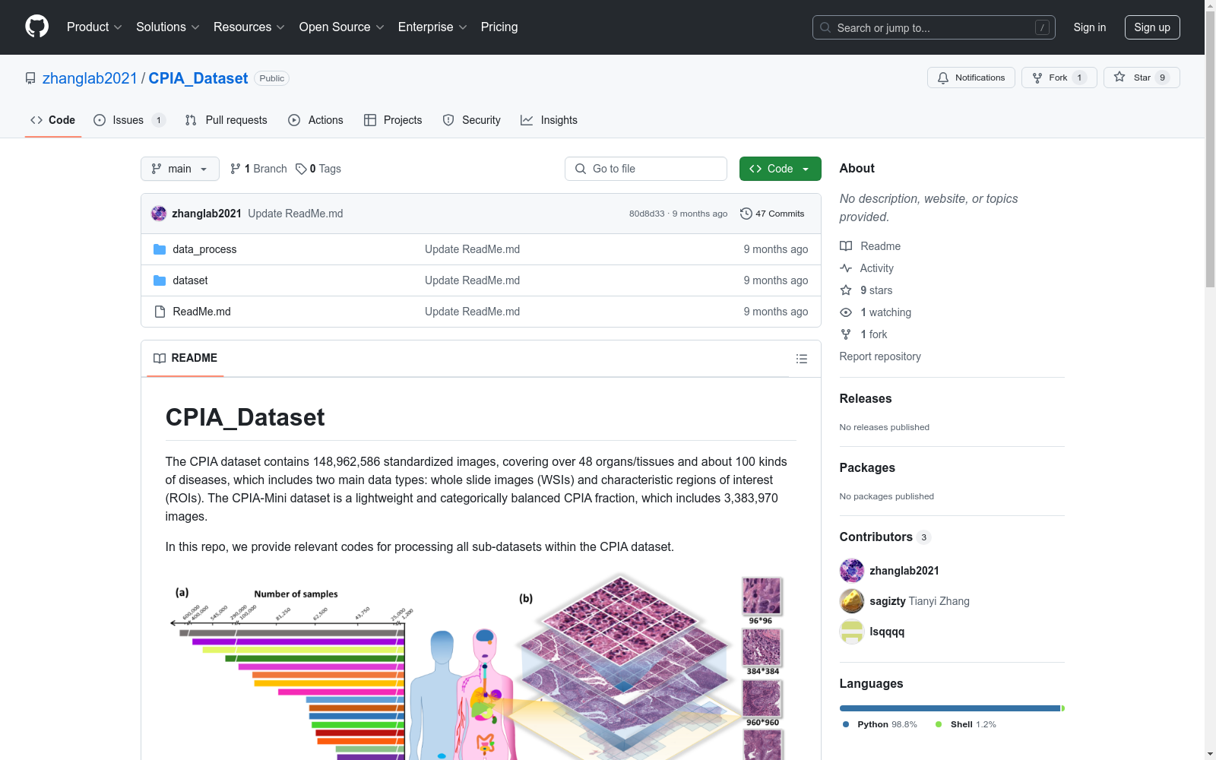Screen dimensions: 1216x760
Task: Click the GitHub logo icon
Action: 36,27
